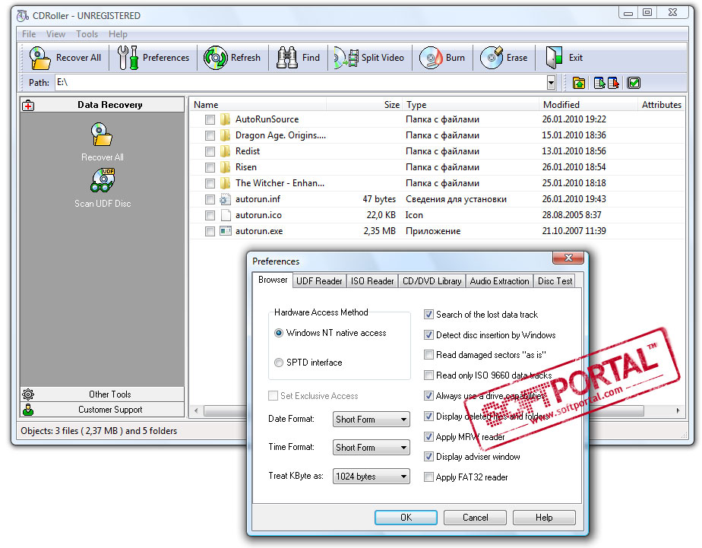Click the Type column header
702x548 pixels.
pyautogui.click(x=470, y=105)
